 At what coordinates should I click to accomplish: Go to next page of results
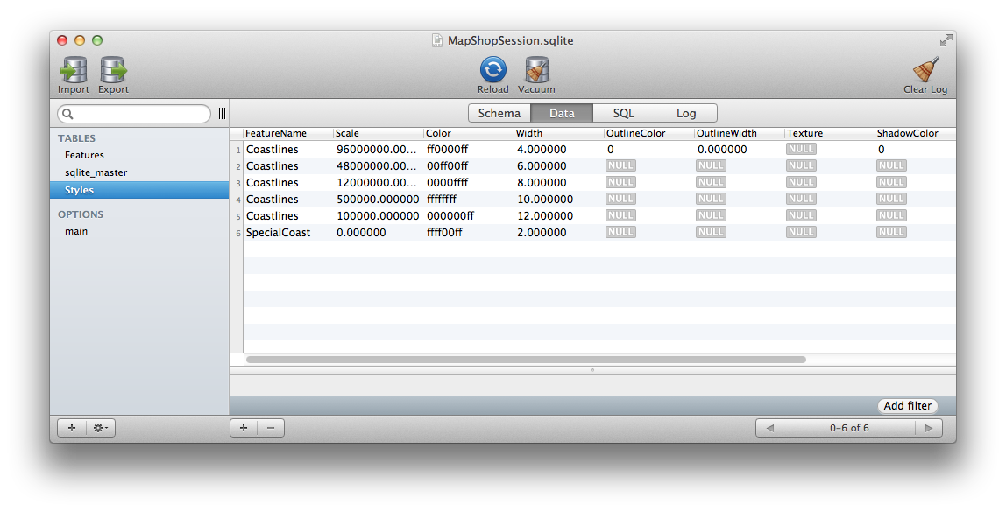pyautogui.click(x=928, y=428)
